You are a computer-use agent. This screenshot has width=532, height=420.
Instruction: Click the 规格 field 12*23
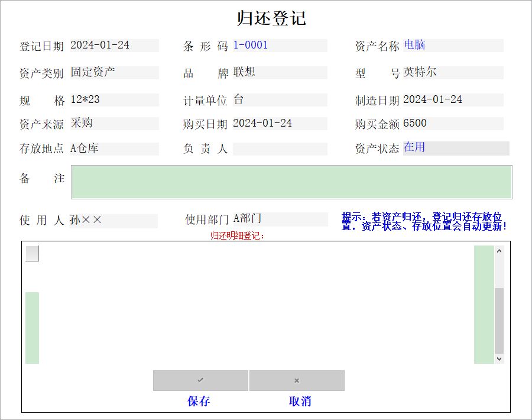114,100
